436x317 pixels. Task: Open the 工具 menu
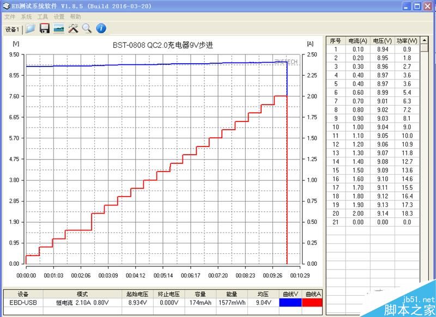click(43, 17)
